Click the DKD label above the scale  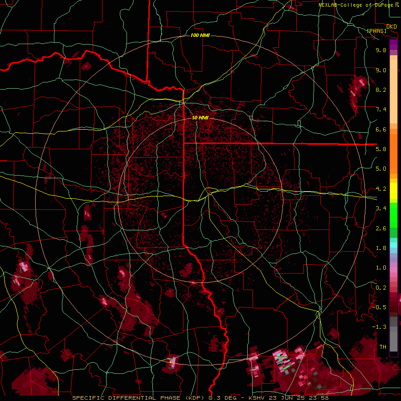click(x=391, y=27)
